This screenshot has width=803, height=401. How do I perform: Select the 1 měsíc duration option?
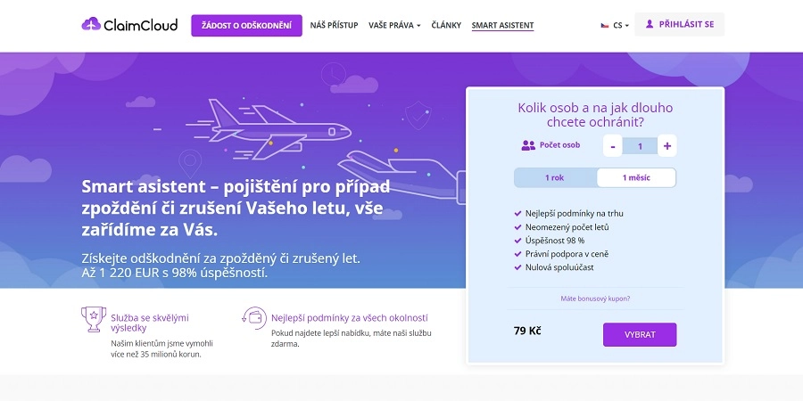[x=635, y=177]
